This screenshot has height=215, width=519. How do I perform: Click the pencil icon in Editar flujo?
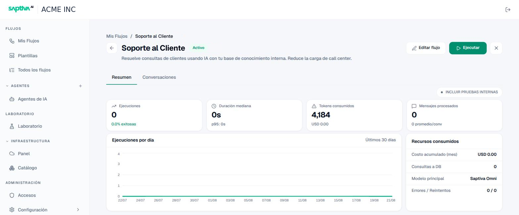pos(414,48)
